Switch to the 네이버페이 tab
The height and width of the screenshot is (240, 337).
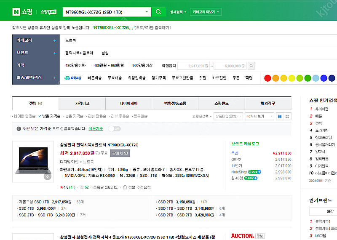pos(128,103)
